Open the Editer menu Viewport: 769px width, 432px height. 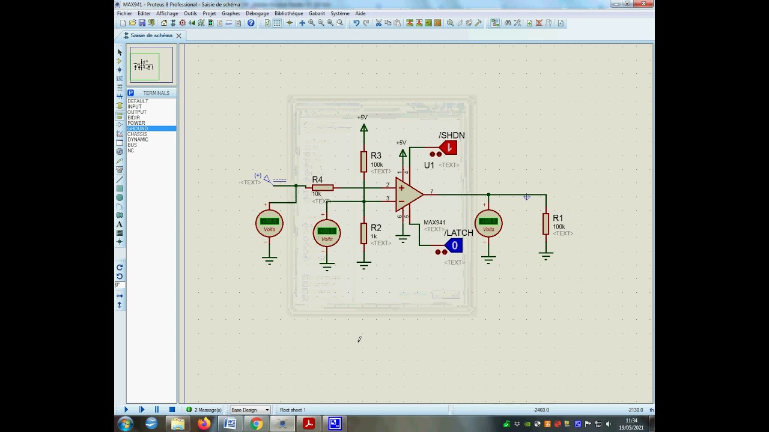pos(144,13)
